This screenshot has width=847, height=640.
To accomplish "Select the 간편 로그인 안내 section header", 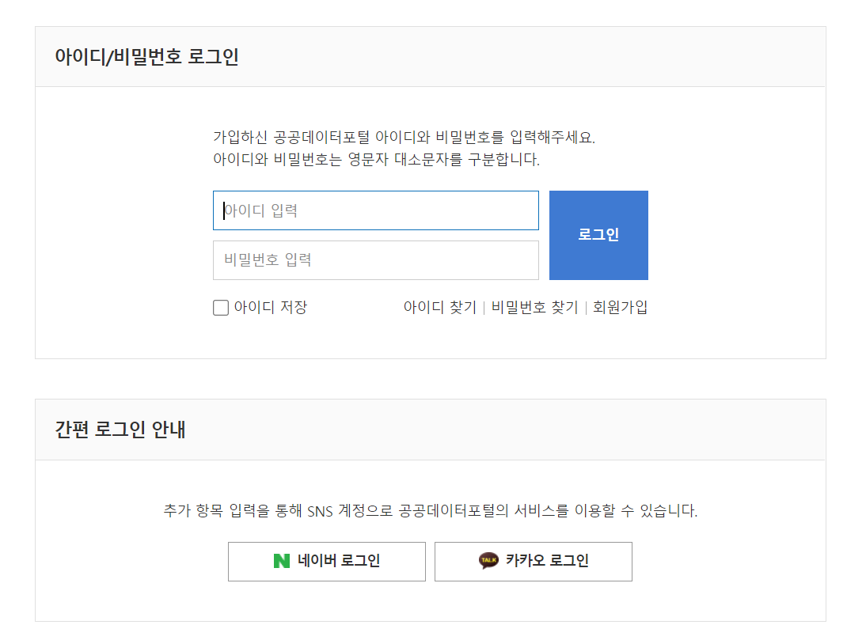I will 120,430.
